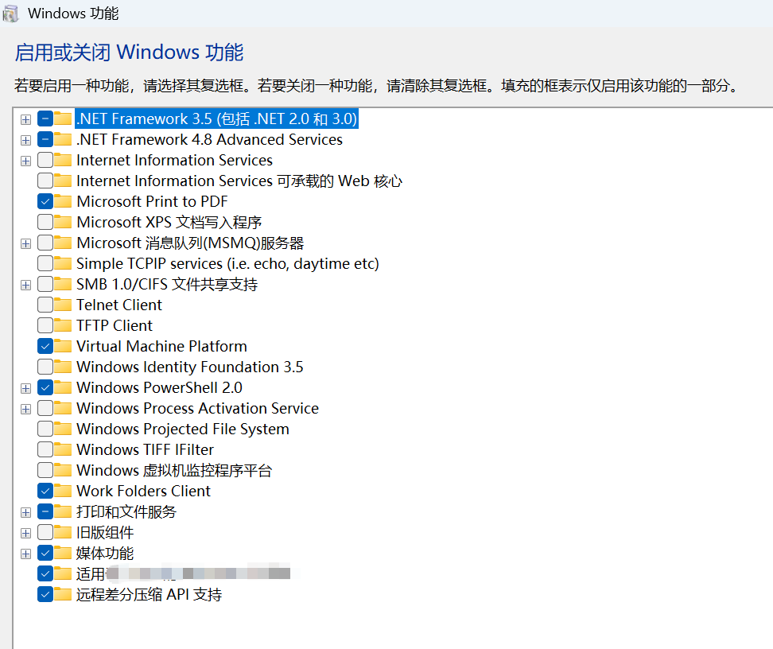Click folder icon beside Telnet Client

pos(63,305)
